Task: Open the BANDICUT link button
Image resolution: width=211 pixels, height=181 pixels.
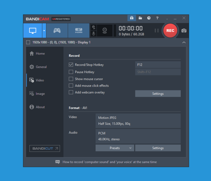Action: click(x=45, y=148)
